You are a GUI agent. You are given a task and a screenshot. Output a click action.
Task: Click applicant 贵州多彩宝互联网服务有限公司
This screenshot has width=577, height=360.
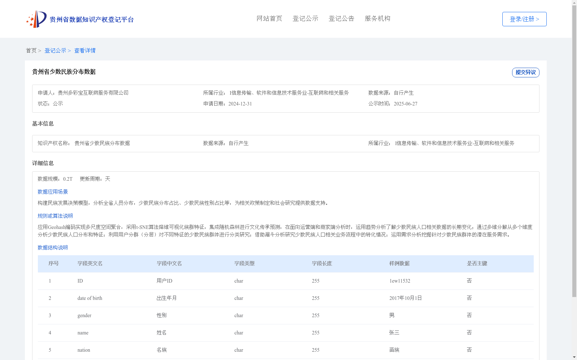tap(93, 93)
